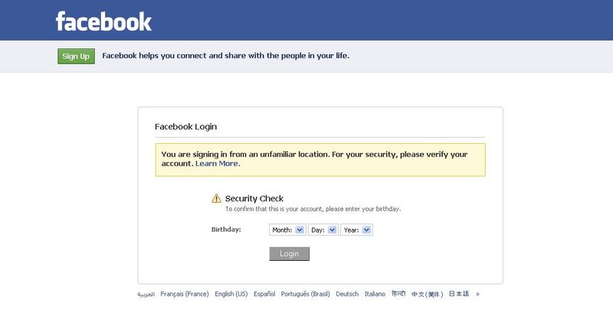Image resolution: width=613 pixels, height=319 pixels.
Task: Open the Learn More link
Action: click(217, 164)
